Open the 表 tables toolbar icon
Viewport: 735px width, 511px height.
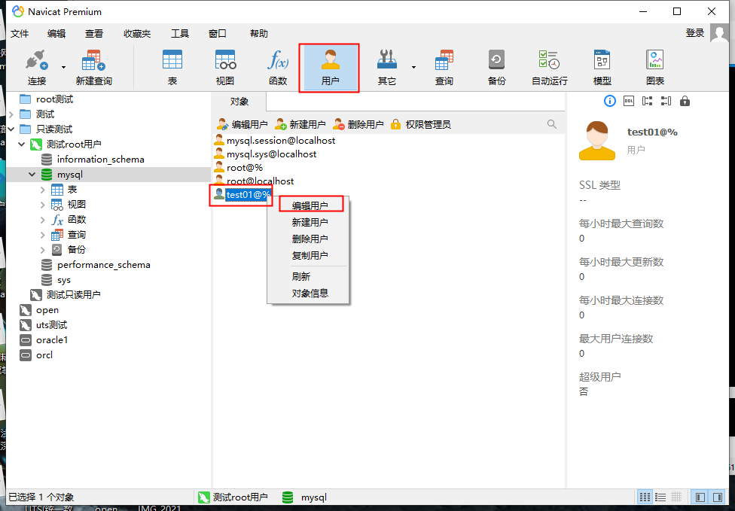[x=172, y=68]
